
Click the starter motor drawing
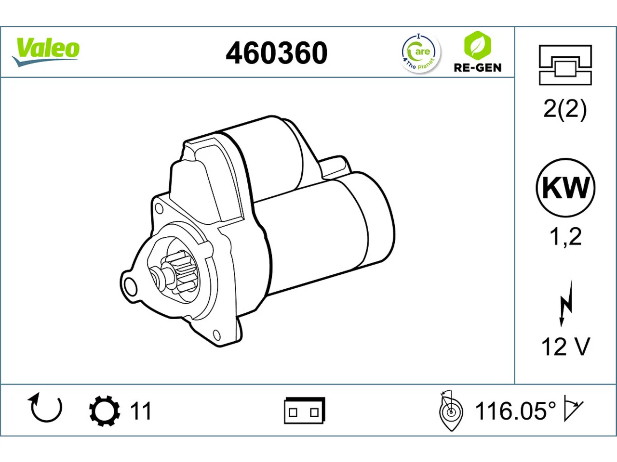point(257,231)
